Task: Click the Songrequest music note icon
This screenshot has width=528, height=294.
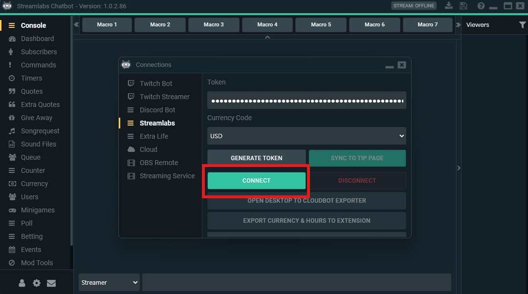Action: [12, 131]
